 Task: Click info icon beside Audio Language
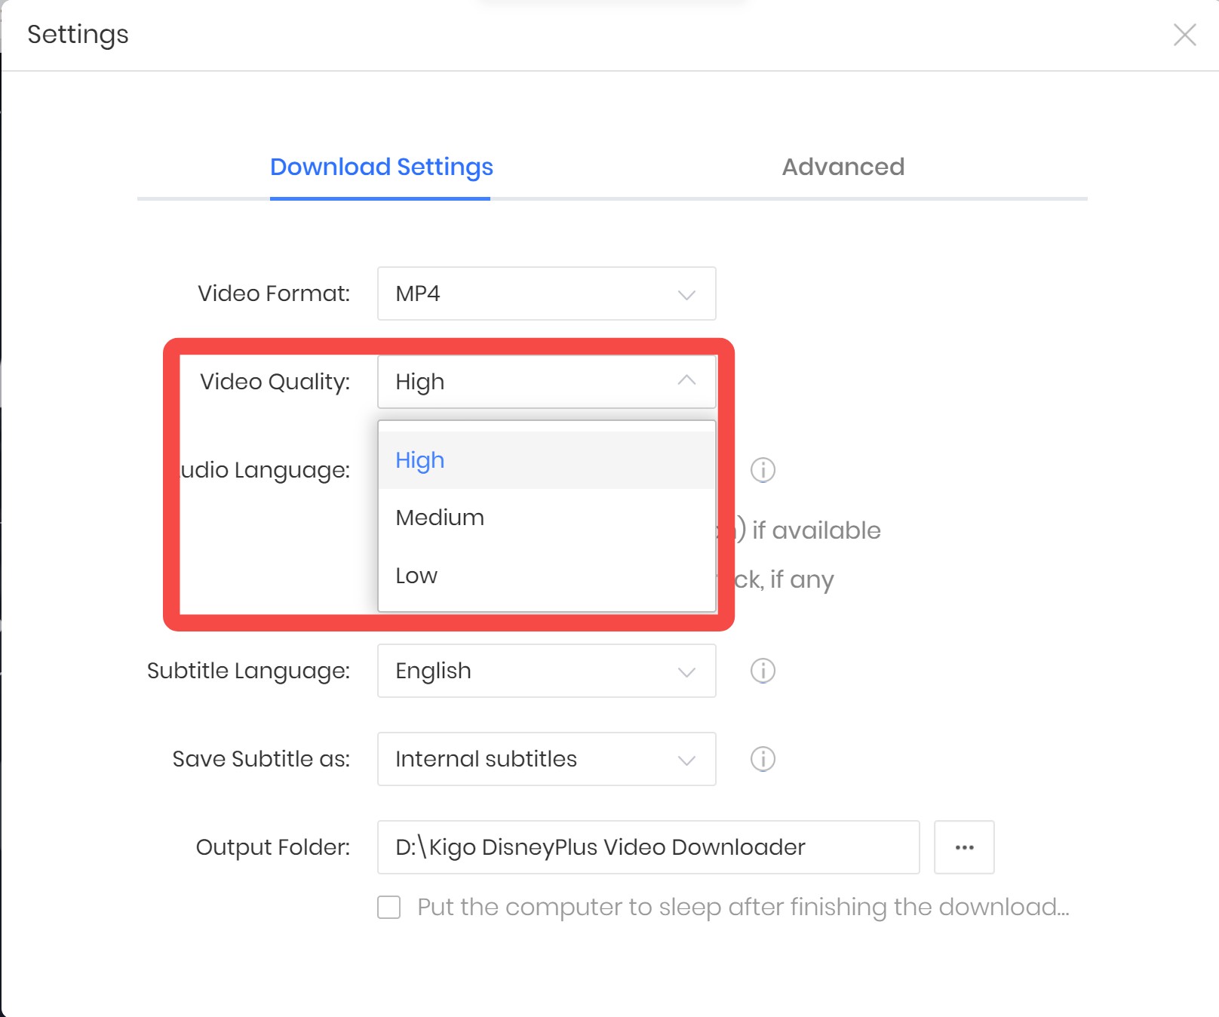tap(763, 470)
